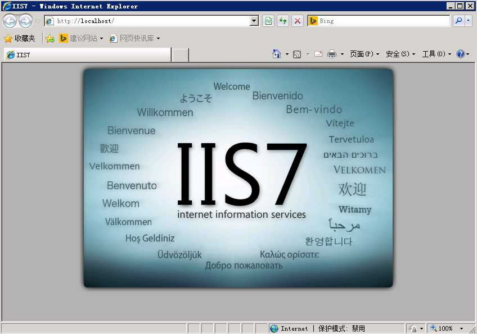Click the Read Mail envelope icon
The image size is (477, 334).
318,54
